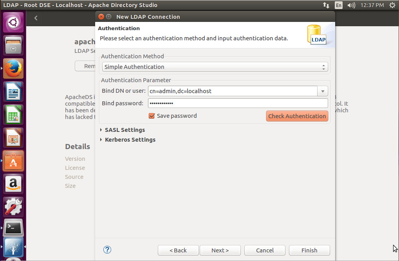Open the keyboard layout indicator menu
This screenshot has width=399, height=261.
point(338,5)
